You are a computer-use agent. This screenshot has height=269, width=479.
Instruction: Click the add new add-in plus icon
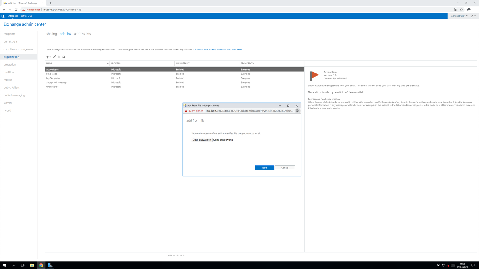(47, 57)
